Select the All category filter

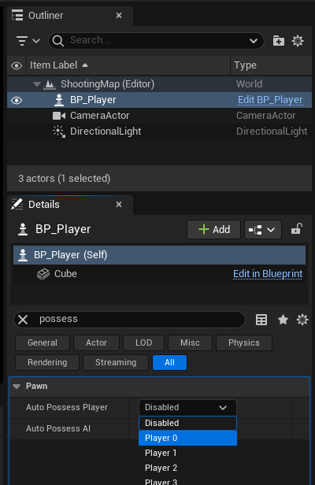coord(169,362)
